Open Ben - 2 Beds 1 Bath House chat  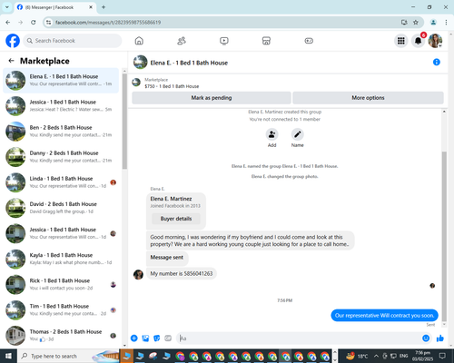click(x=61, y=132)
